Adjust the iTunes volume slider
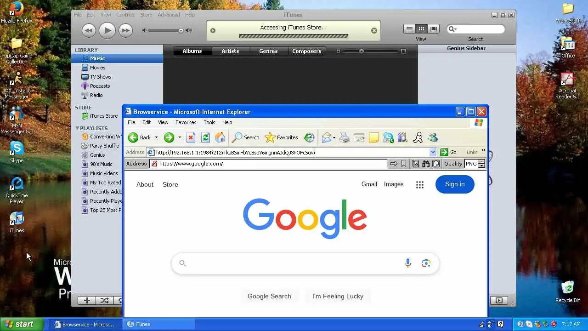Viewport: 588px width, 331px height. [x=166, y=30]
